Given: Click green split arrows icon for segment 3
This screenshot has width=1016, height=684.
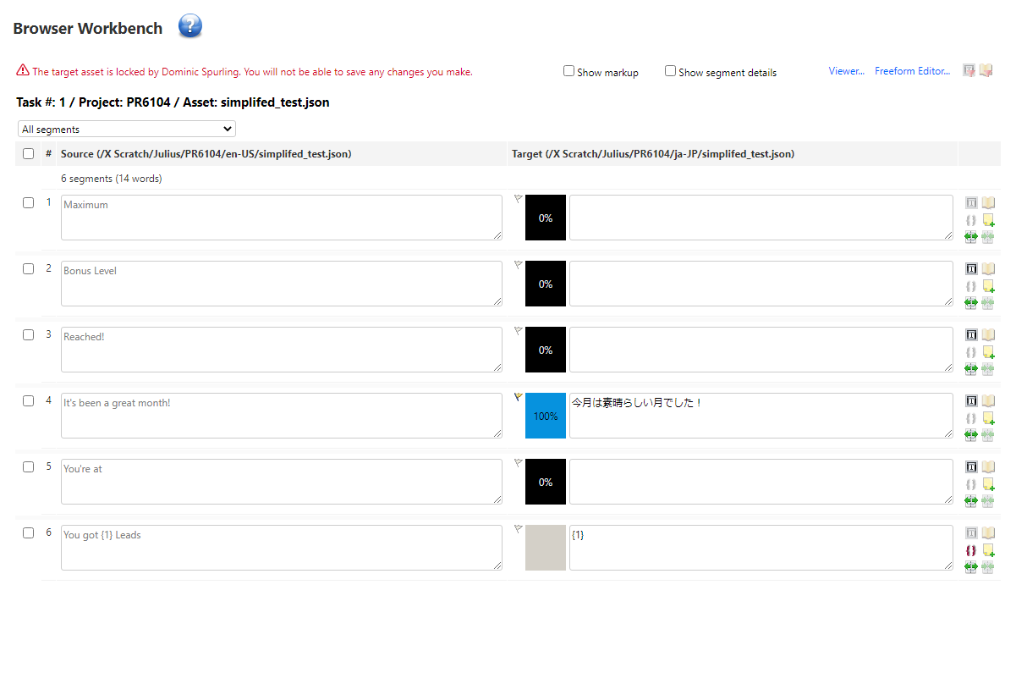Looking at the screenshot, I should [971, 369].
